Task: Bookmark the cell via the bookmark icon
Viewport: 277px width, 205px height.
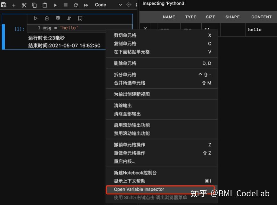Action: tap(80, 18)
